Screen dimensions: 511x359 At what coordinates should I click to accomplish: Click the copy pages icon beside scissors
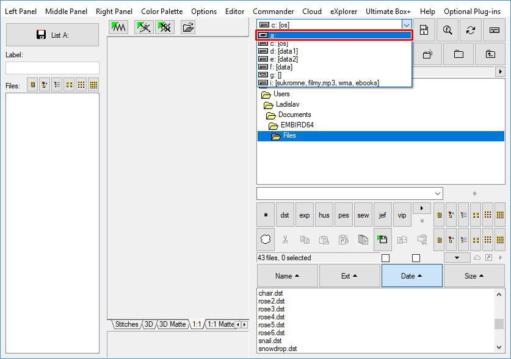pos(305,240)
